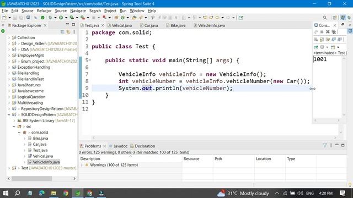Expand the Collection project
Screen dimensions: 353x198
tap(9, 37)
